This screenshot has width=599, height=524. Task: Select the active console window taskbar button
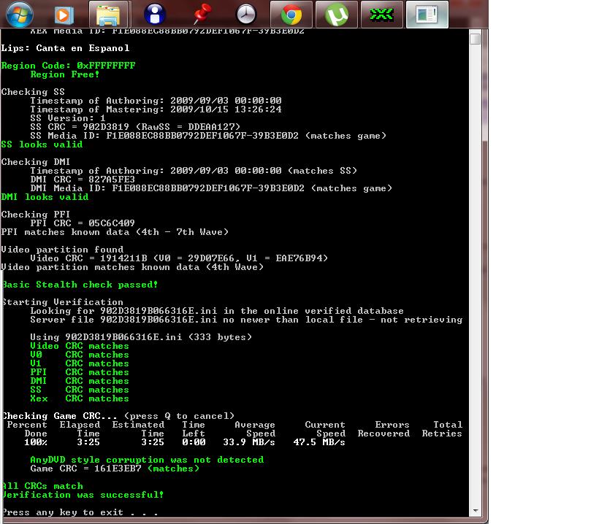(427, 14)
